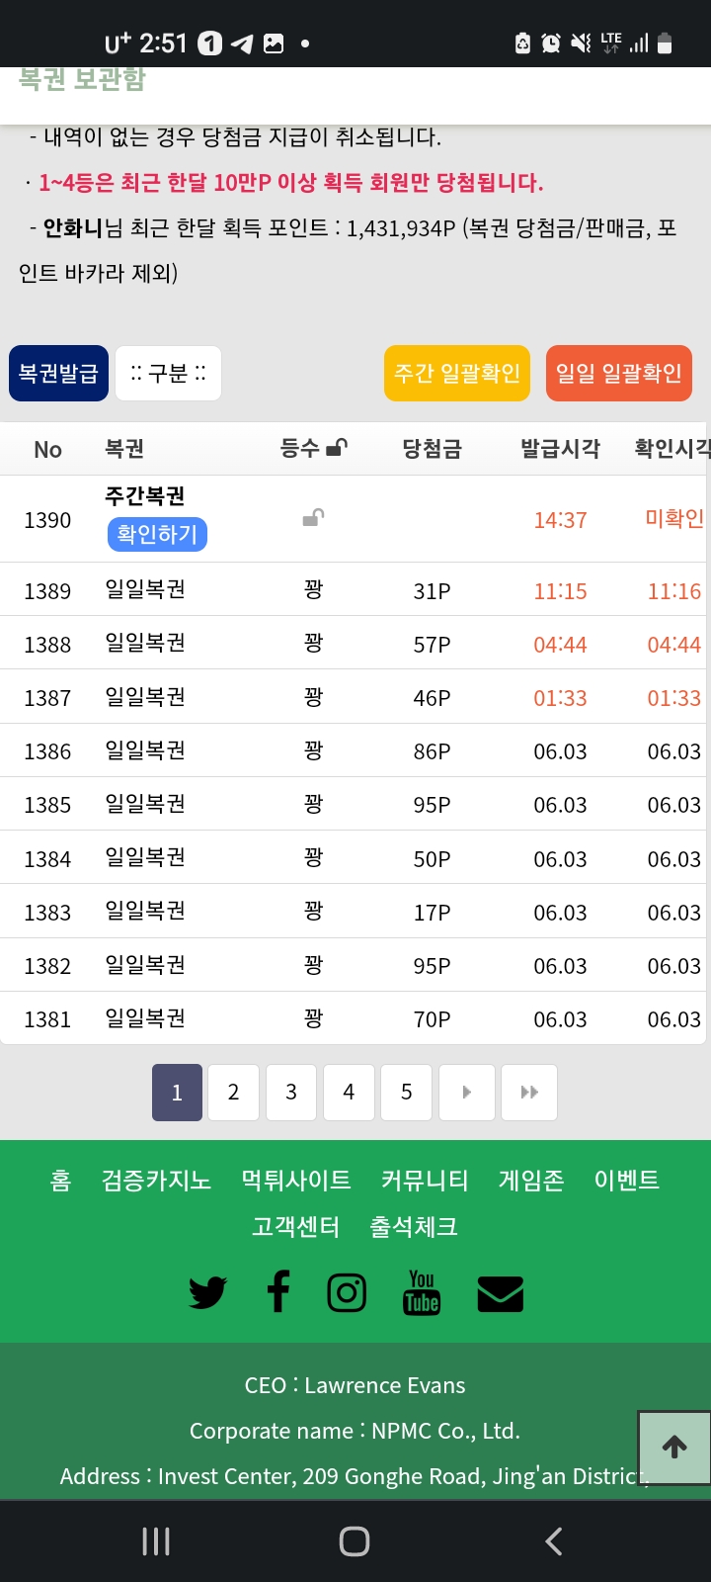The height and width of the screenshot is (1582, 711).
Task: Open 검증카지노 footer menu item
Action: (x=156, y=1180)
